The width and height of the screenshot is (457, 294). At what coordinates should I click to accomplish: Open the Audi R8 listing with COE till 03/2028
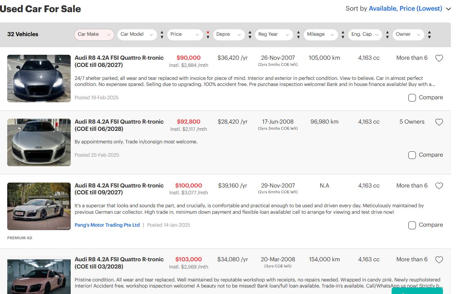tap(119, 263)
